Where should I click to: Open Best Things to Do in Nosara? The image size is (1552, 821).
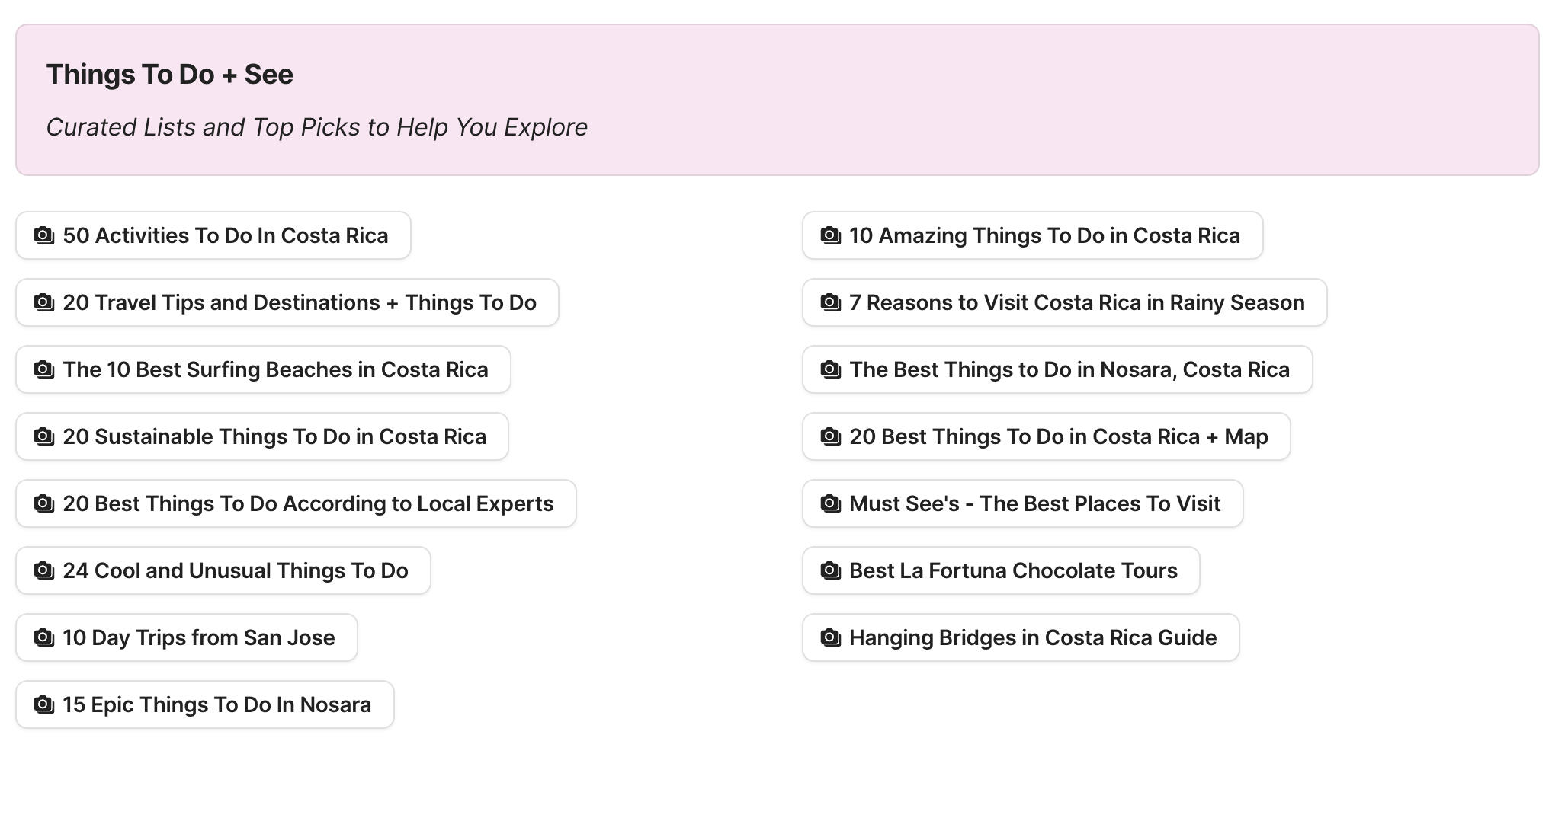tap(1069, 369)
